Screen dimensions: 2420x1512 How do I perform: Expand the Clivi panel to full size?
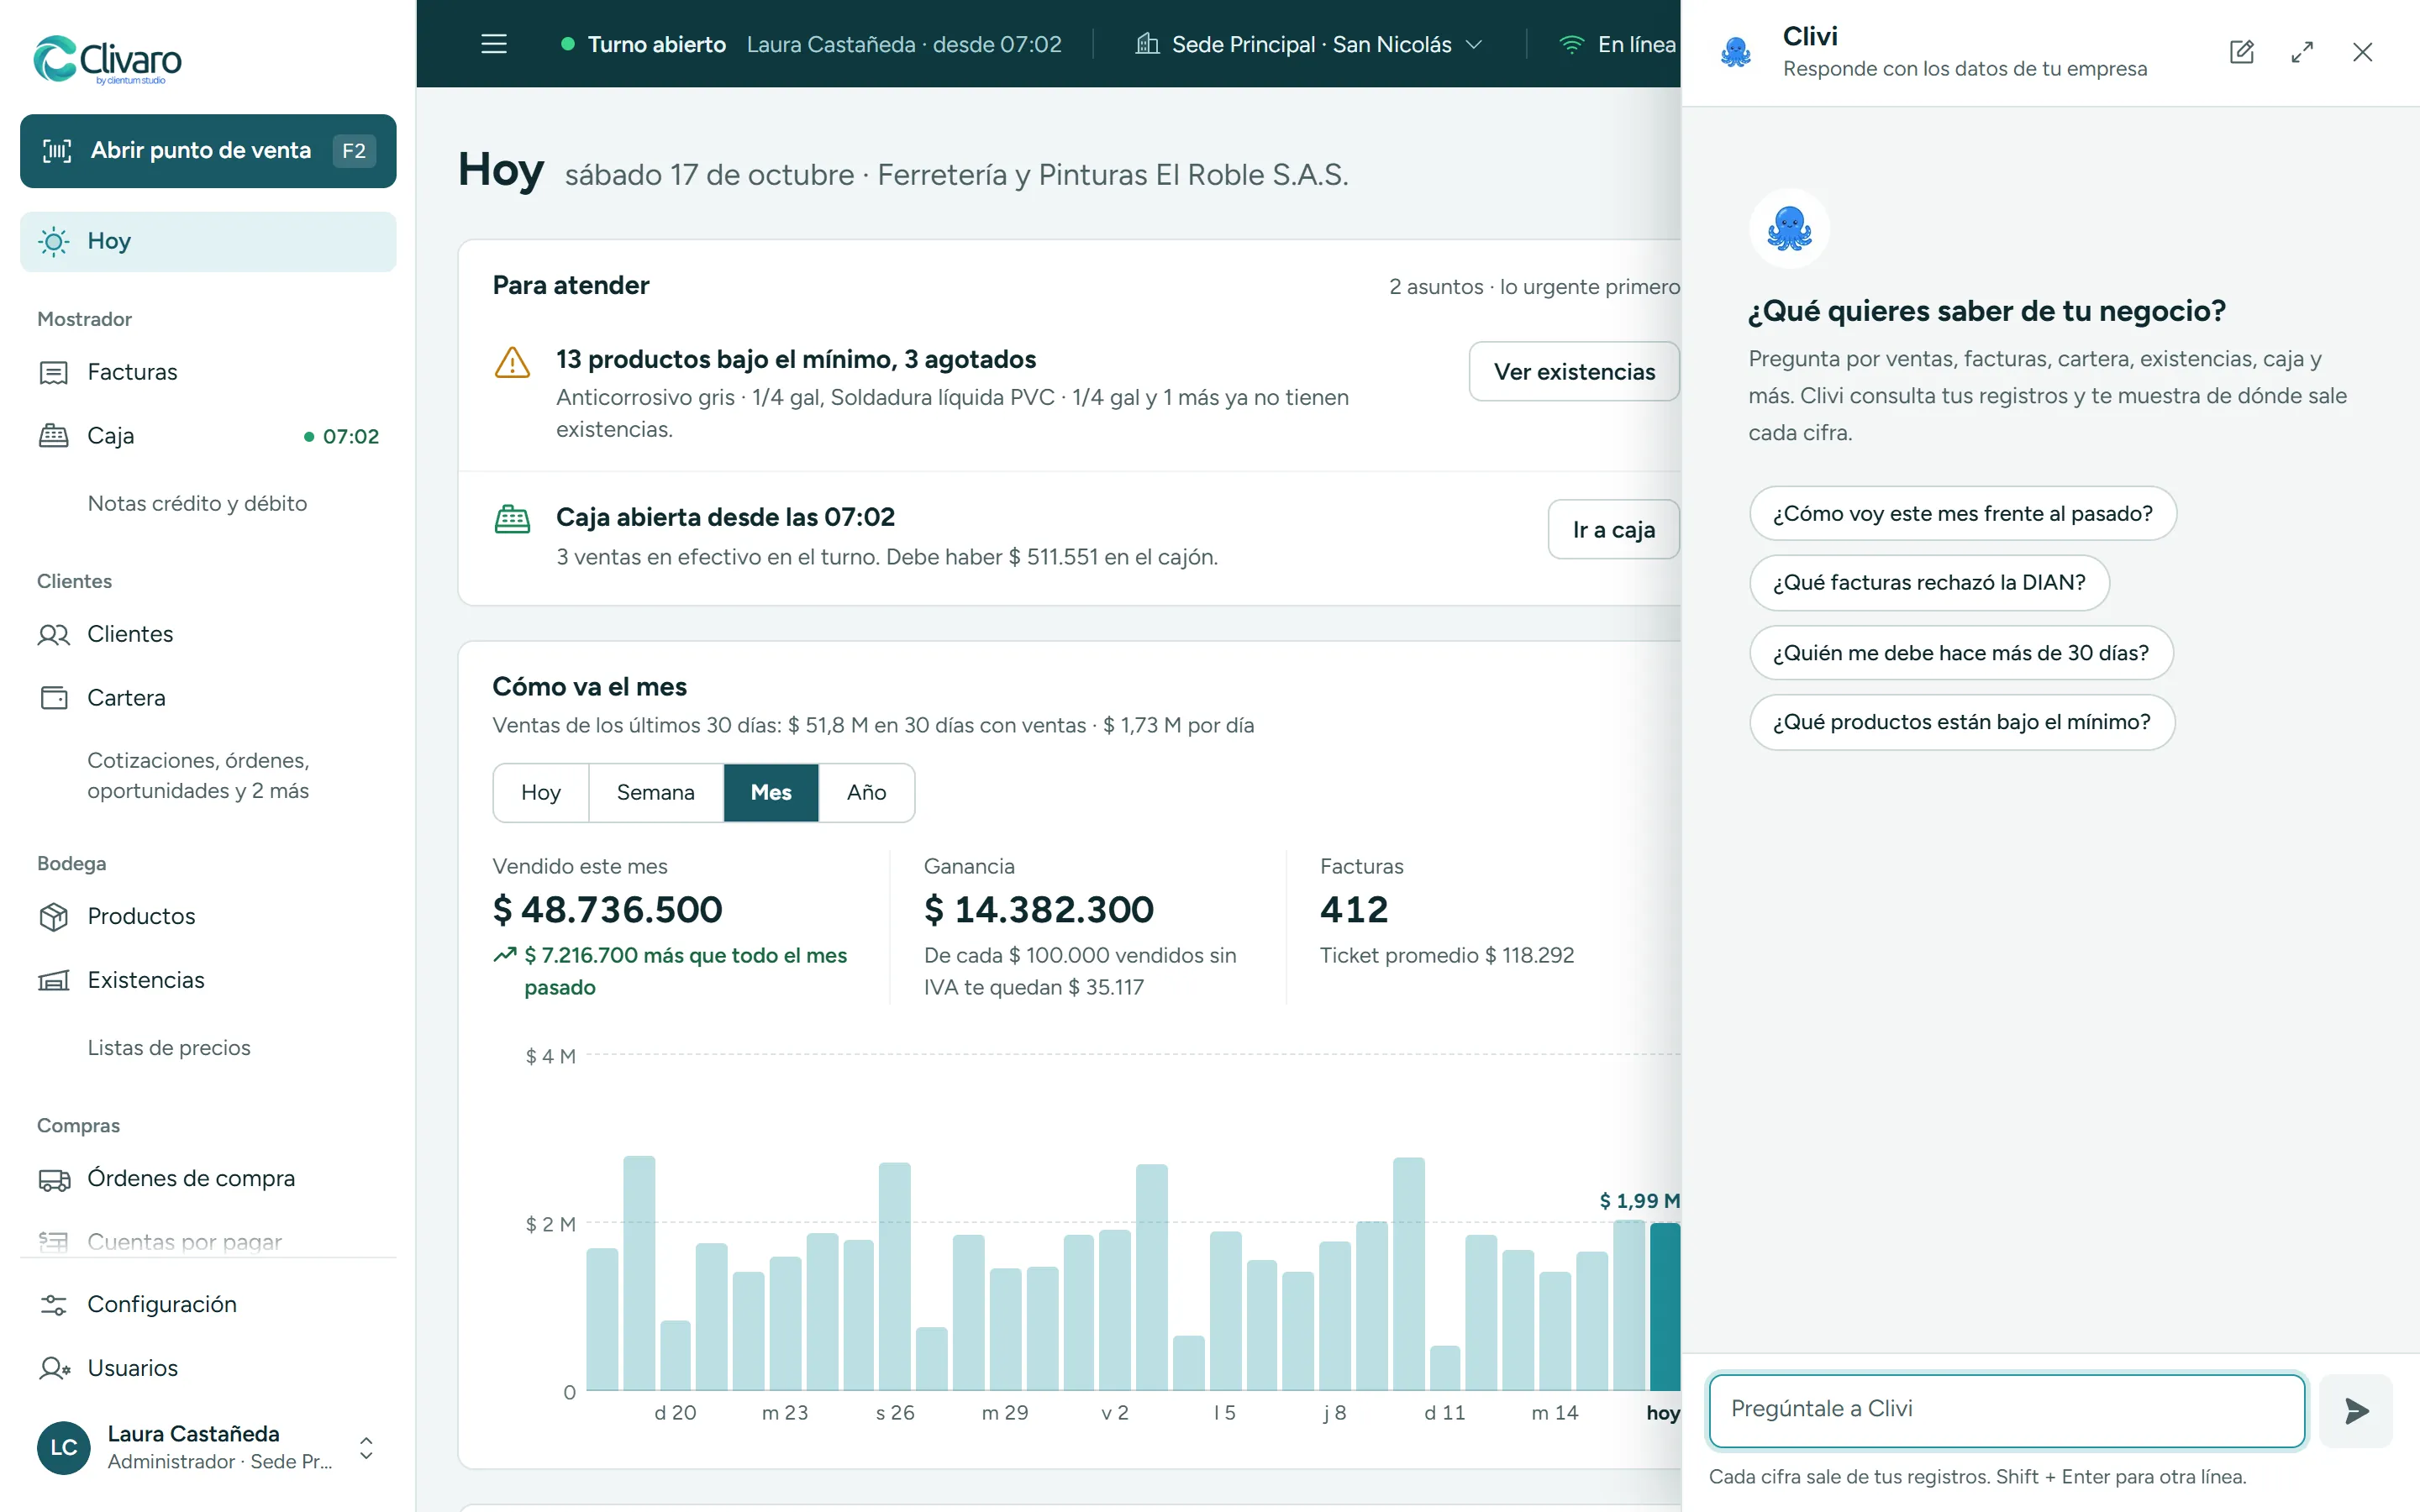click(x=2302, y=52)
